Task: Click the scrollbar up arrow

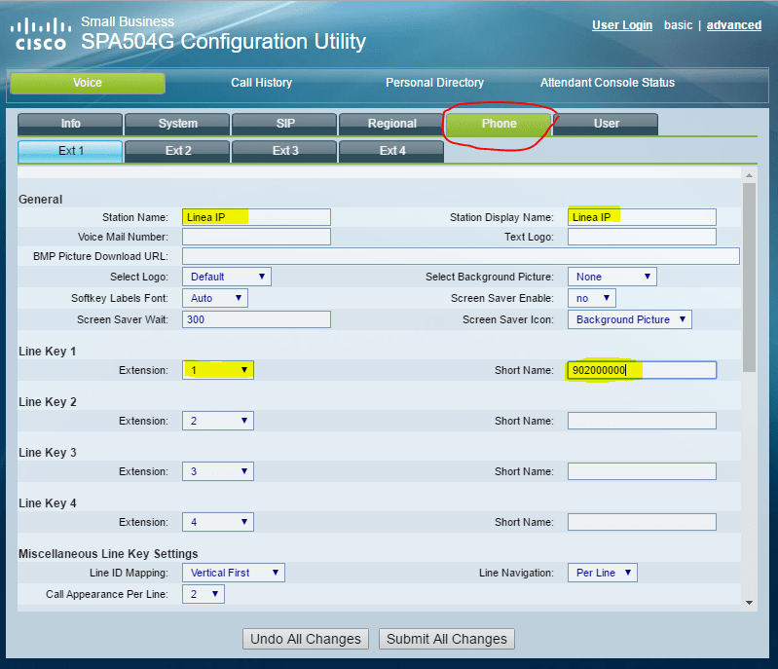Action: coord(749,175)
